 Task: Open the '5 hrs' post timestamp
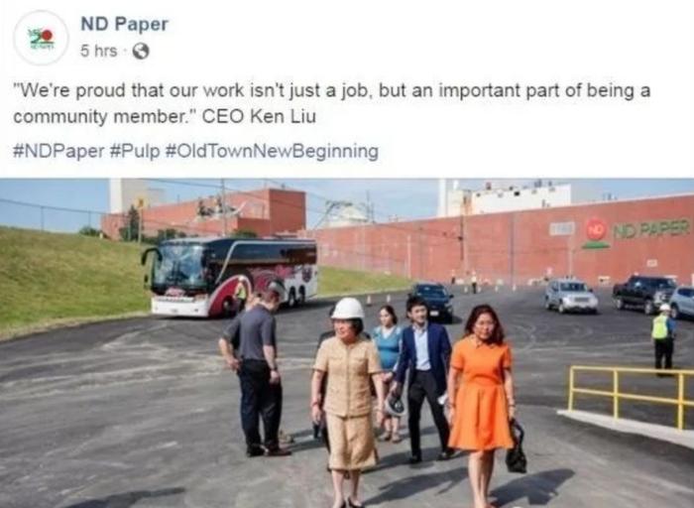(99, 51)
